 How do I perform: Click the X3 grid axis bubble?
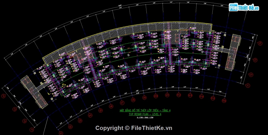tap(80, 121)
